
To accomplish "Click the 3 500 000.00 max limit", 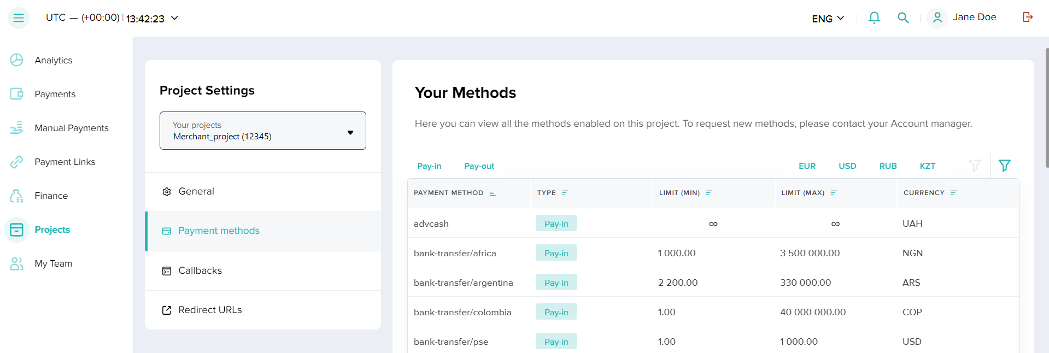I will pos(810,253).
